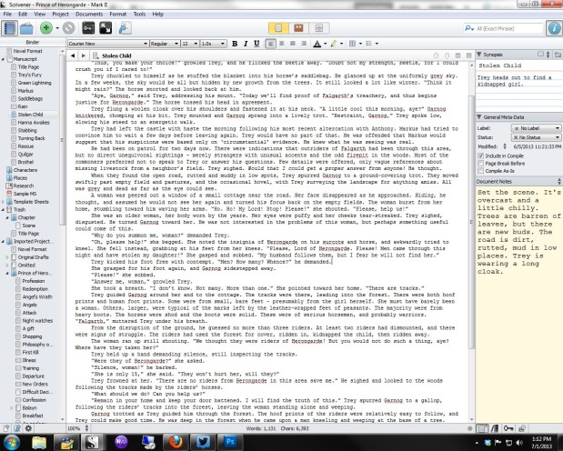Image resolution: width=563 pixels, height=451 pixels.
Task: Collapse the General Meta-Data section
Action: click(479, 117)
